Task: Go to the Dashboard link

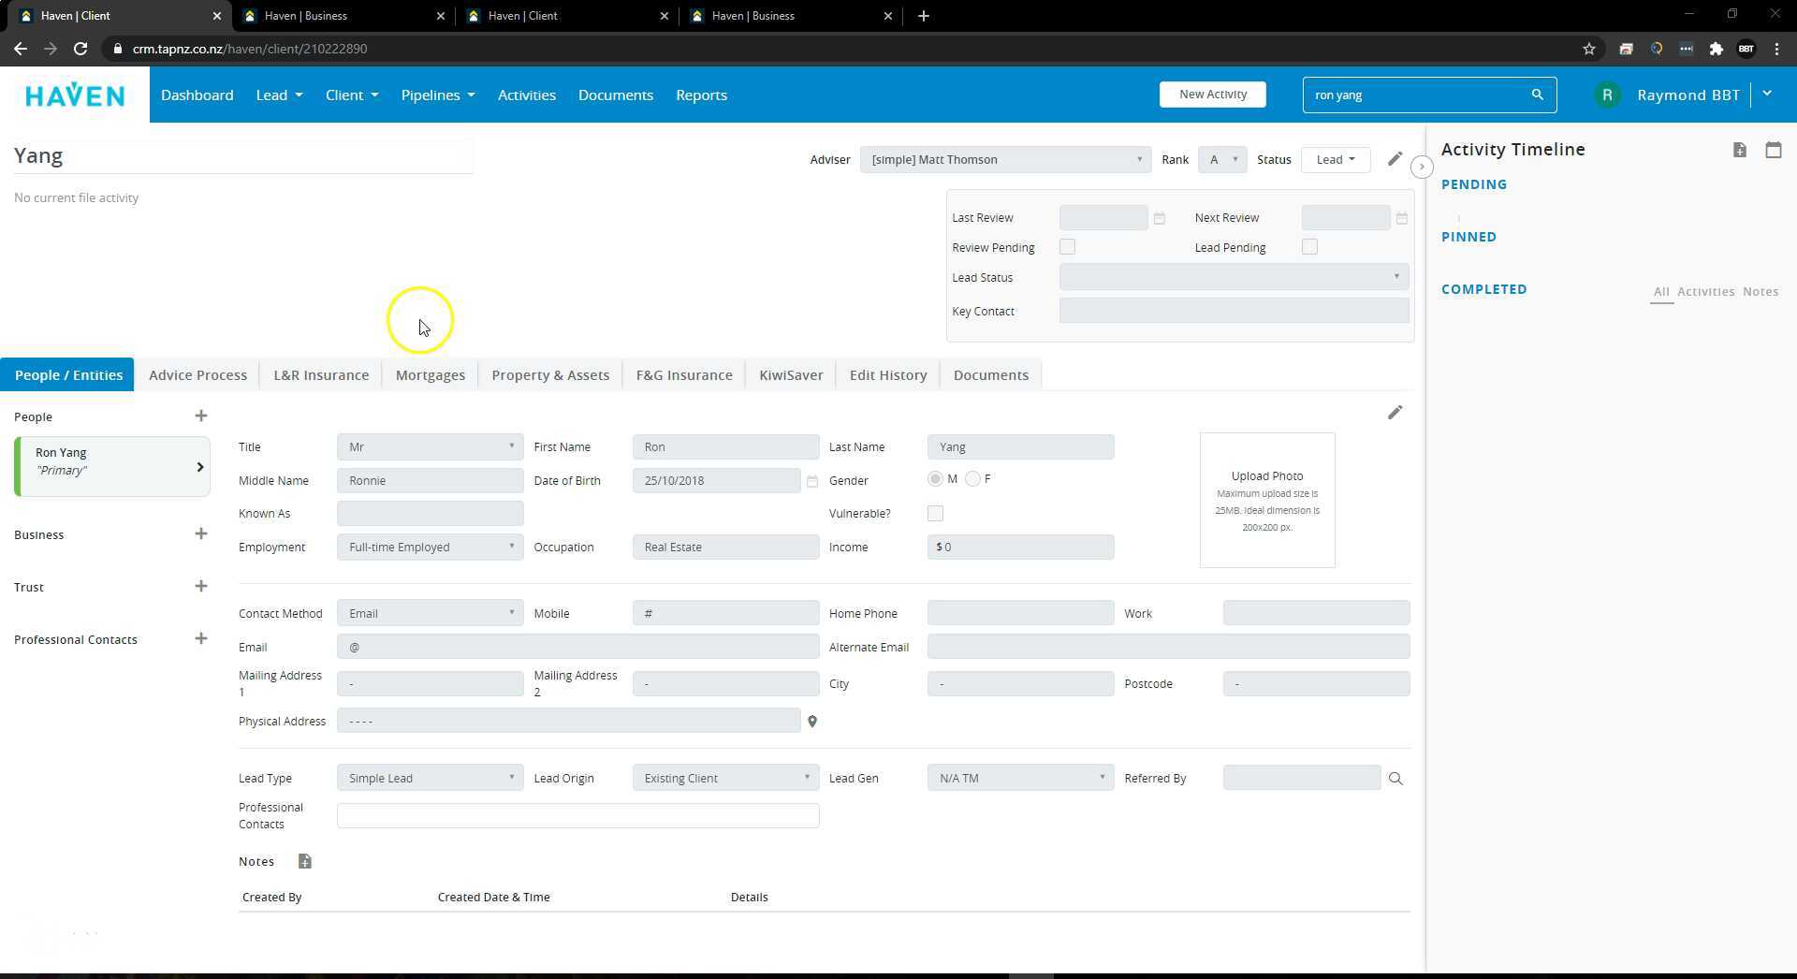Action: click(x=197, y=95)
